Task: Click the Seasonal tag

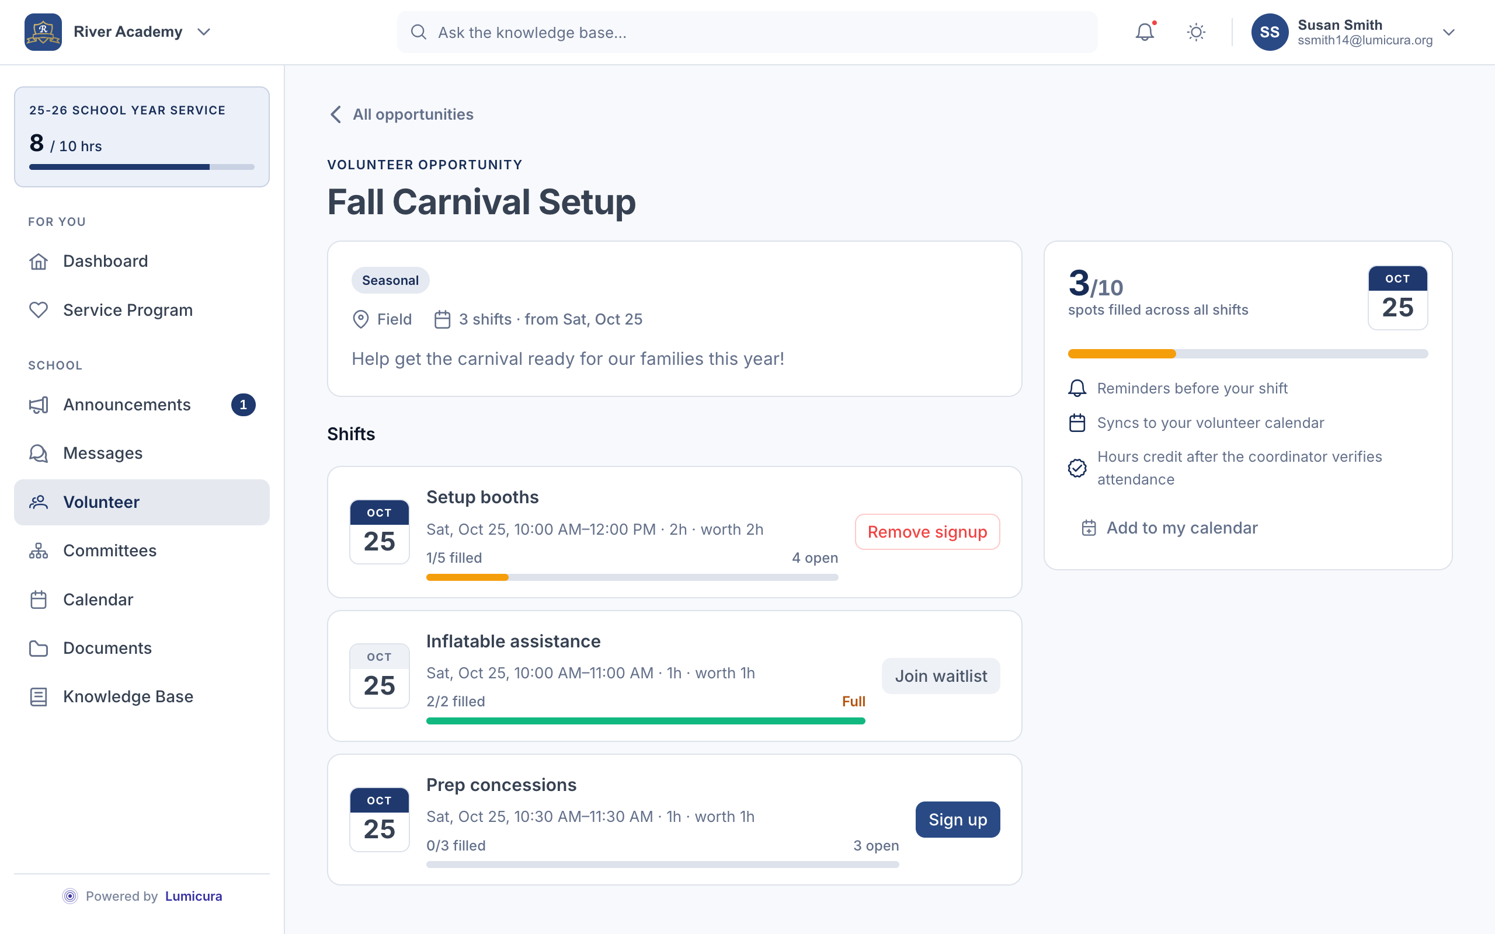Action: (x=391, y=280)
